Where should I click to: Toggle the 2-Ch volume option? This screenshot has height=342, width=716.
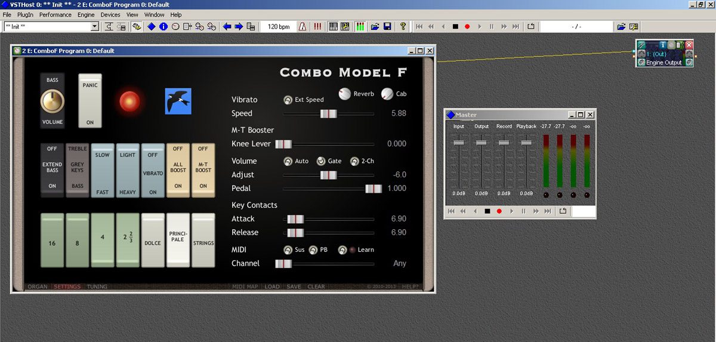(354, 161)
